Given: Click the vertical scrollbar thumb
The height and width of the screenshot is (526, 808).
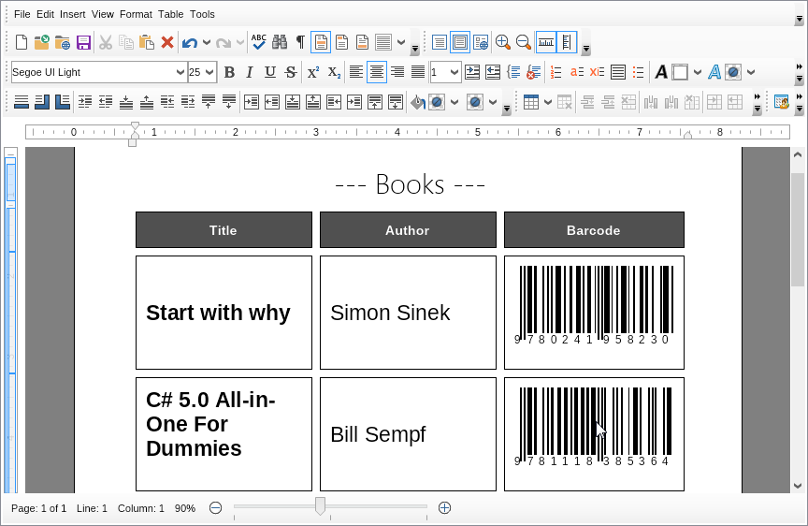Looking at the screenshot, I should tap(797, 229).
